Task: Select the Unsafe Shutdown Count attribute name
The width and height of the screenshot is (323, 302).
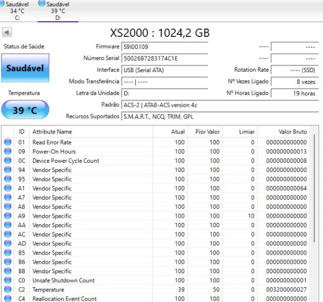Action: [x=64, y=280]
